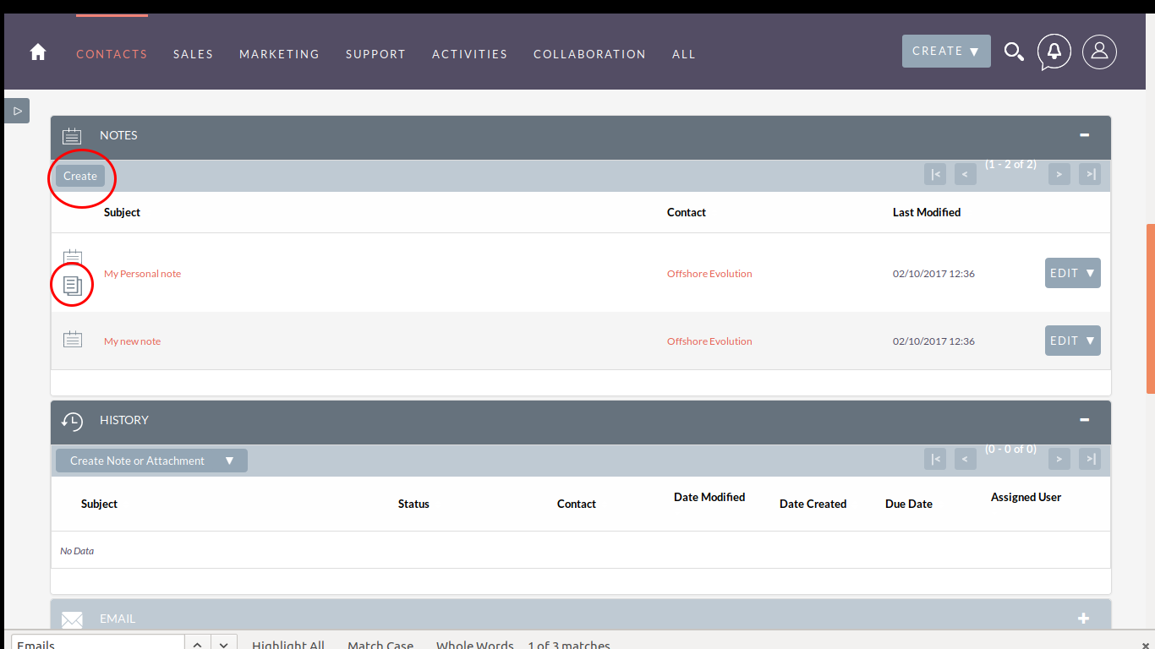
Task: Collapse the History subpanel
Action: click(x=1084, y=420)
